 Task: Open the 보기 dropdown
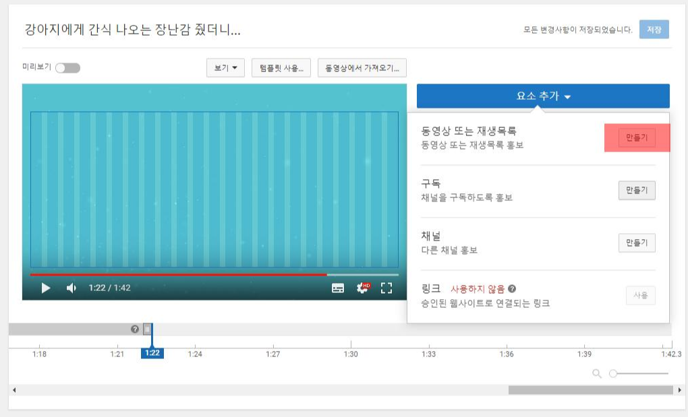[x=225, y=68]
